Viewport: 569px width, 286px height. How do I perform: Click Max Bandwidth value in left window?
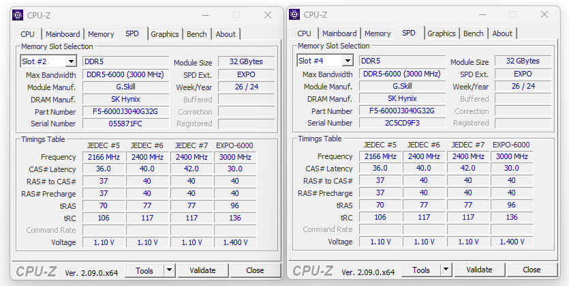pyautogui.click(x=125, y=74)
